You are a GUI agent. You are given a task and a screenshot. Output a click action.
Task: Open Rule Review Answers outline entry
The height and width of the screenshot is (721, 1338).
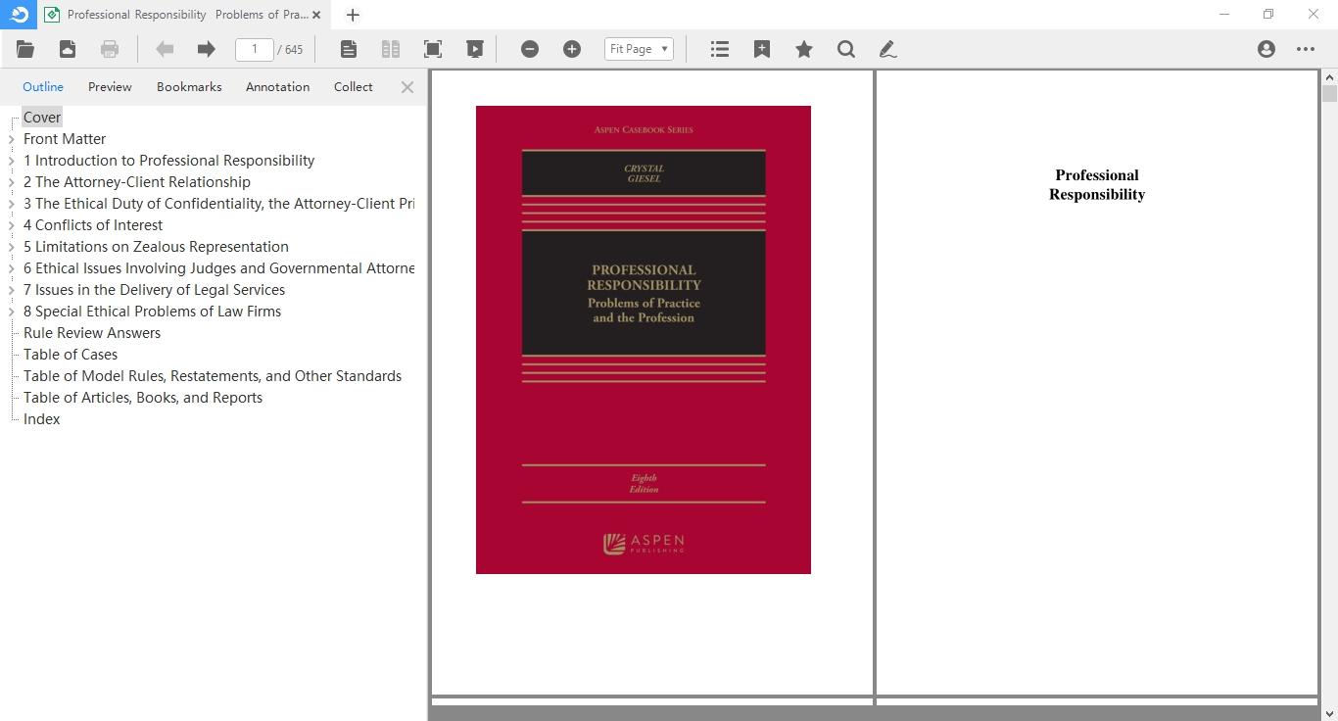[92, 333]
